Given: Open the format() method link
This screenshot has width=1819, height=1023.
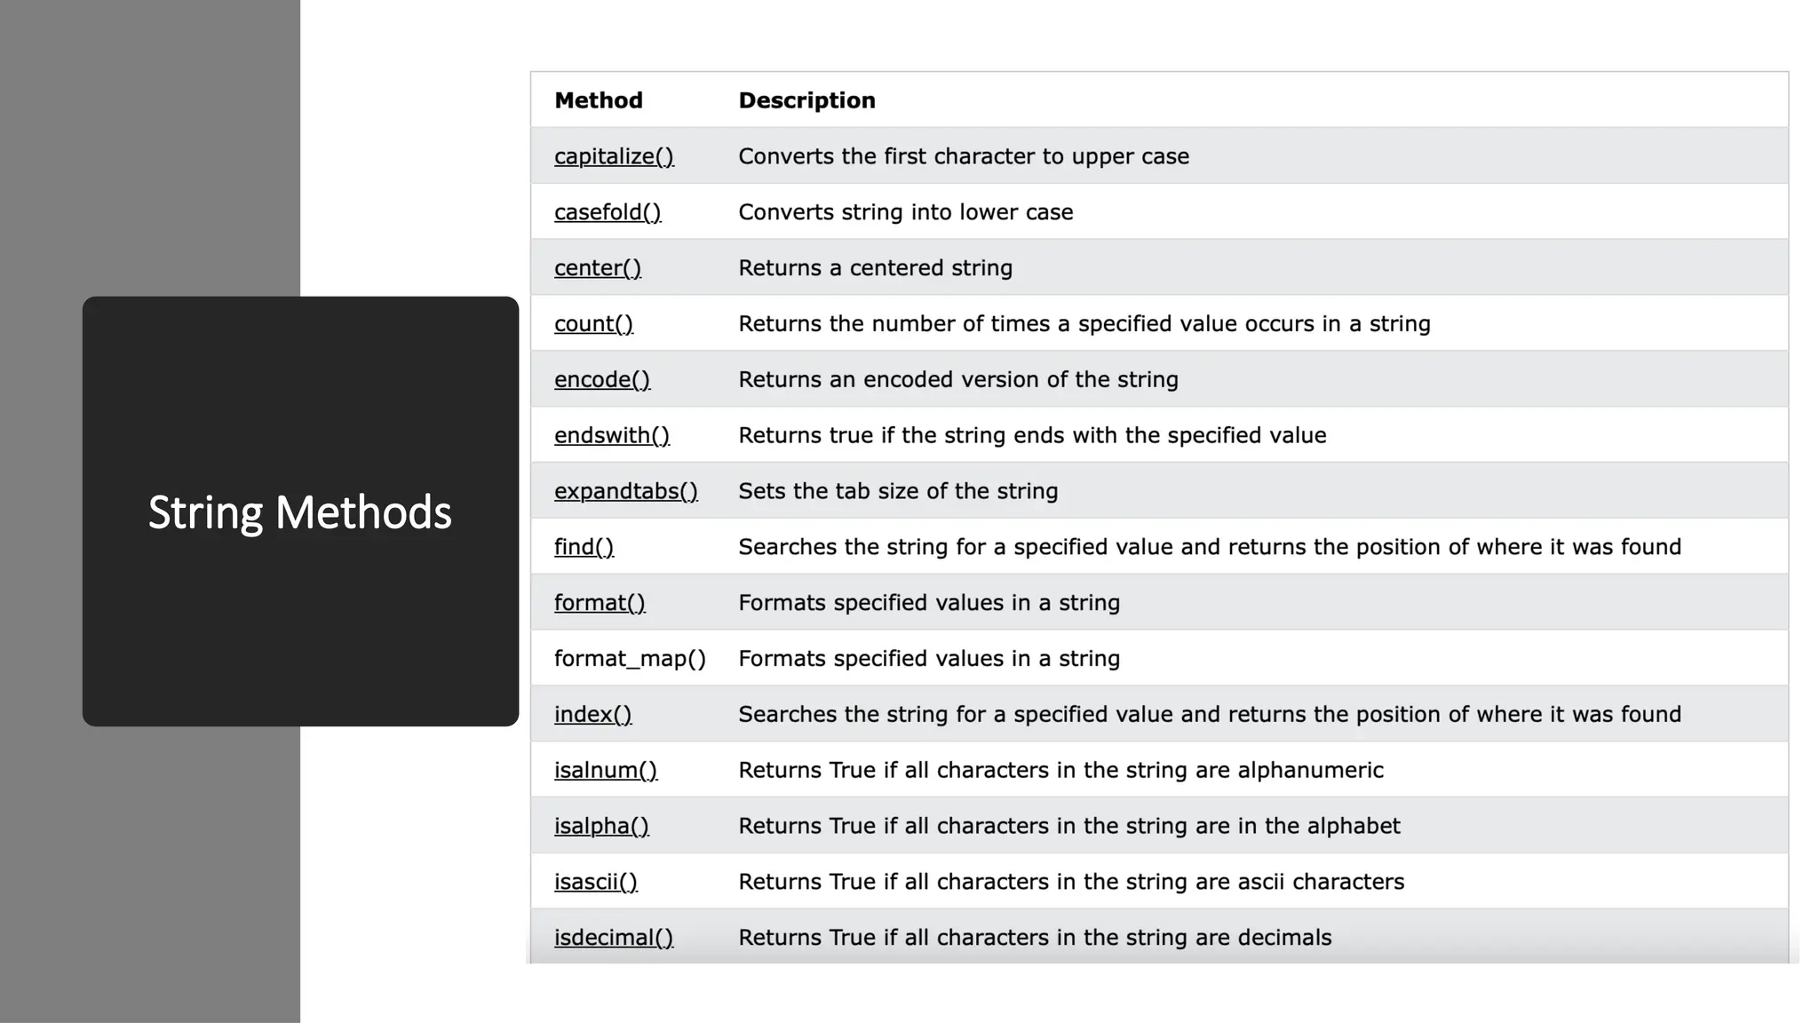Looking at the screenshot, I should (x=600, y=603).
